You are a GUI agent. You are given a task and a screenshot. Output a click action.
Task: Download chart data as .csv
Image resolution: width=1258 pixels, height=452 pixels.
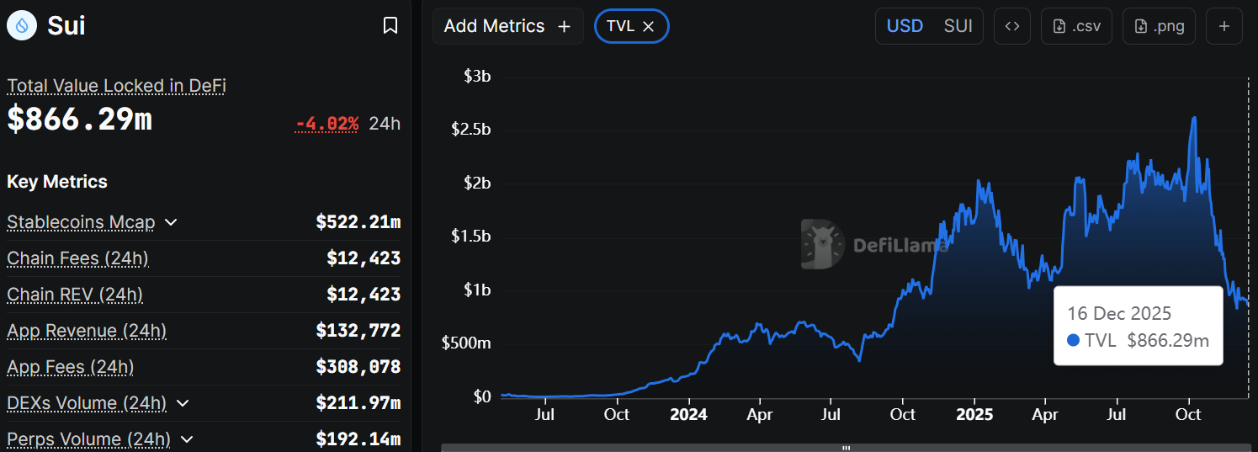tap(1076, 26)
